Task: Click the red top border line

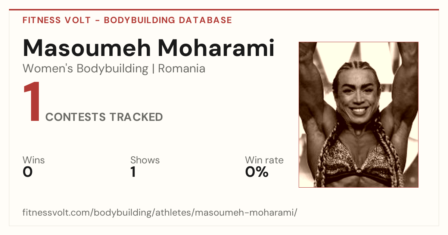Action: [x=224, y=10]
